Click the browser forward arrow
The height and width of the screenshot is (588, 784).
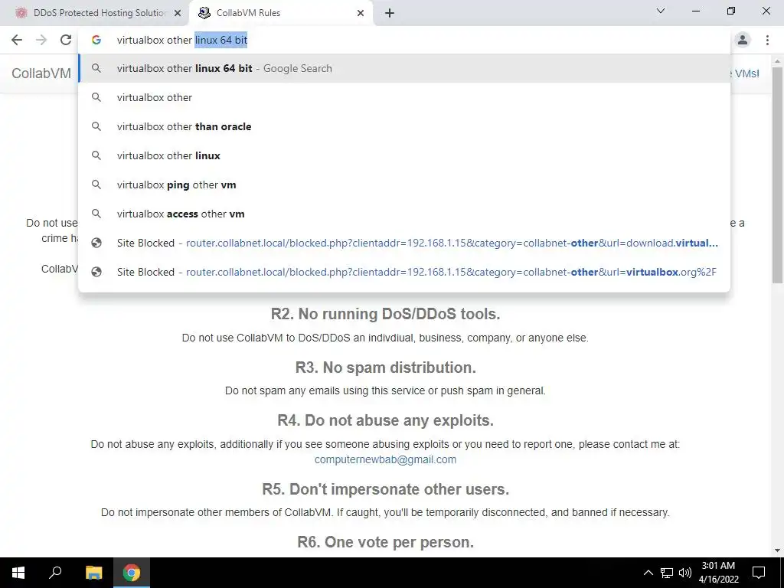pyautogui.click(x=41, y=40)
